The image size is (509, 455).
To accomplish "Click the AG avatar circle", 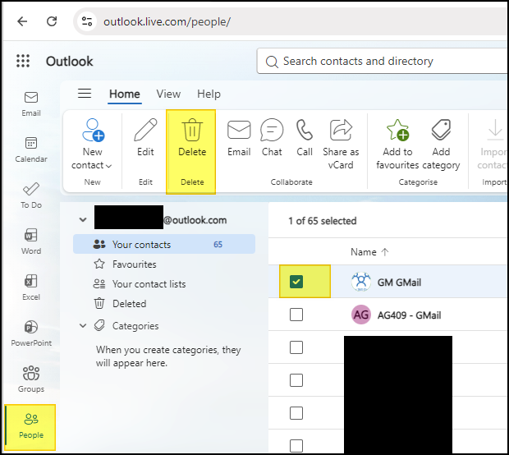I will (x=361, y=315).
